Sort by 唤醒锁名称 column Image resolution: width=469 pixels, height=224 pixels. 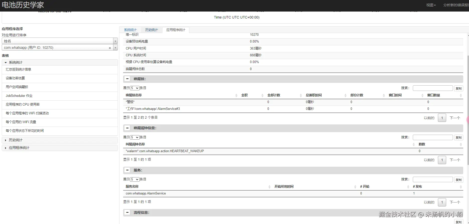pos(181,95)
